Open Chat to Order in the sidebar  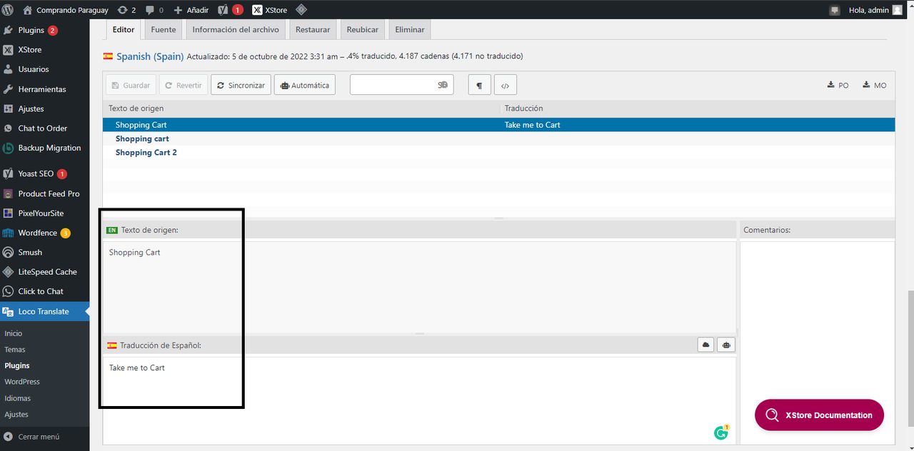[x=44, y=128]
